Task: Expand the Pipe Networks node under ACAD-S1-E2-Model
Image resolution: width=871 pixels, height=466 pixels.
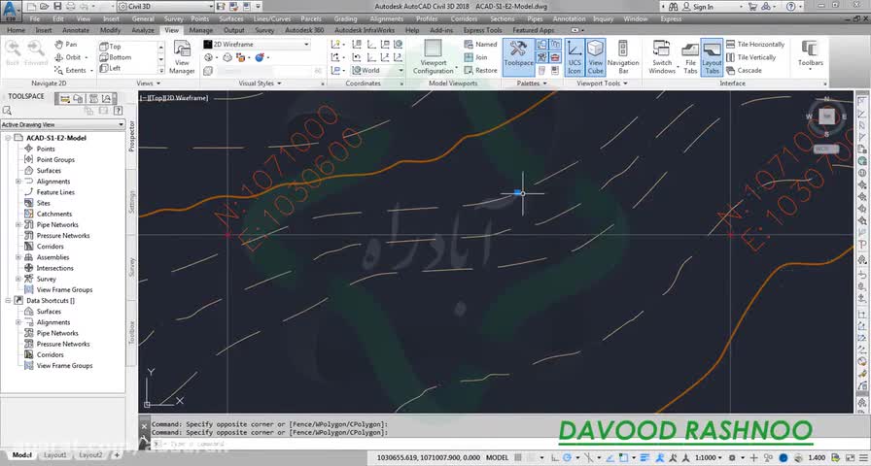Action: 18,224
